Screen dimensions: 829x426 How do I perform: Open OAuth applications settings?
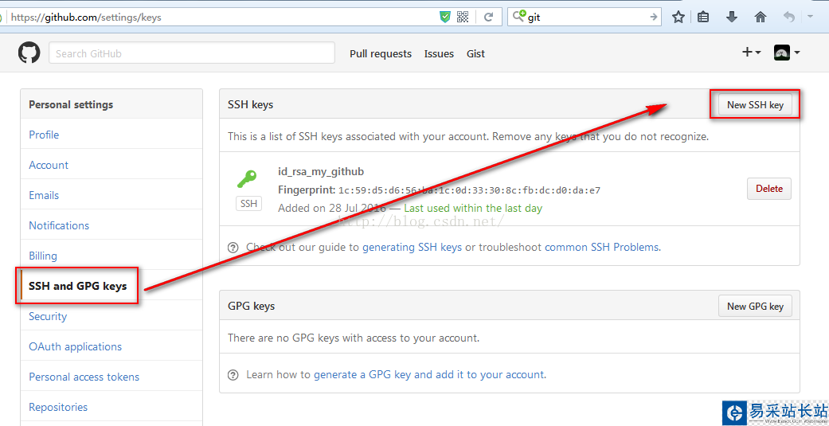pyautogui.click(x=75, y=346)
